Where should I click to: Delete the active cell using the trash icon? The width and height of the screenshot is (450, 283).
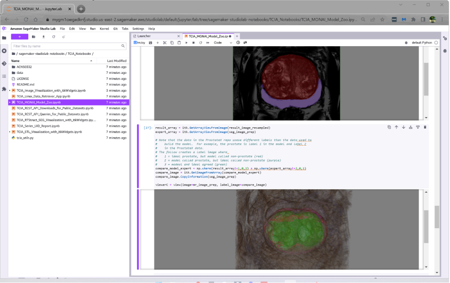[425, 127]
